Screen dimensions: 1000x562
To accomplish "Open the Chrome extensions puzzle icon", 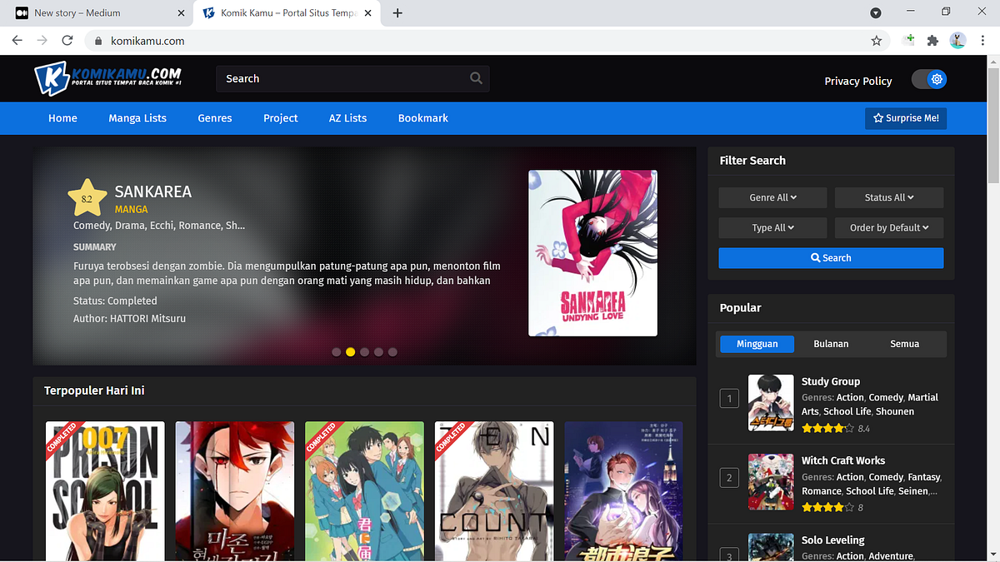I will click(932, 40).
